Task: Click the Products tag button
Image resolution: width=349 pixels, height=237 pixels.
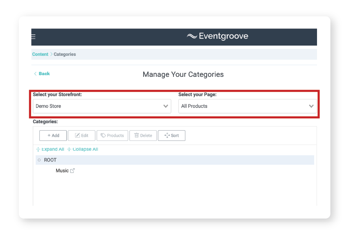Action: pyautogui.click(x=112, y=136)
